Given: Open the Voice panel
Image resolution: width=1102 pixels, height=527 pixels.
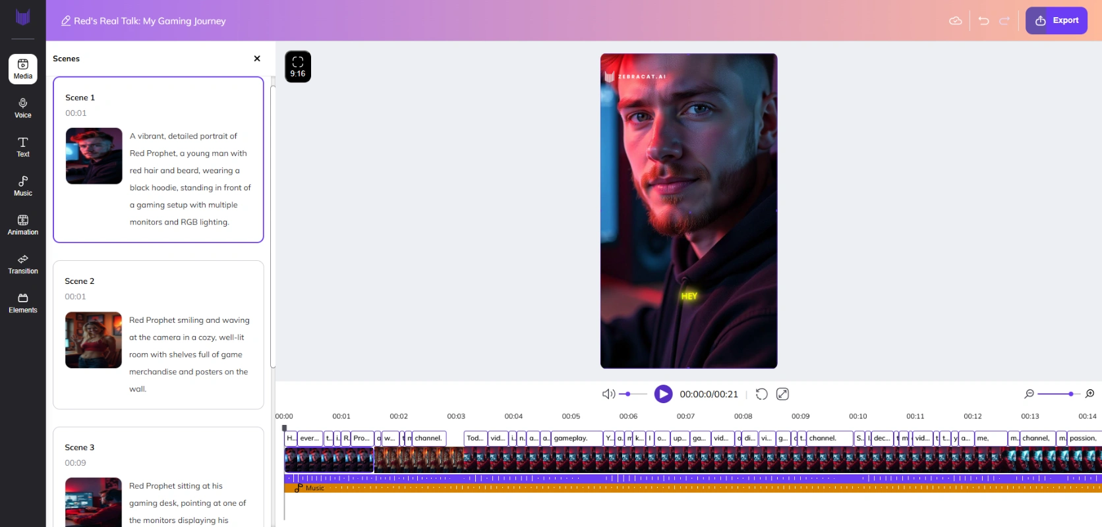Looking at the screenshot, I should coord(23,108).
